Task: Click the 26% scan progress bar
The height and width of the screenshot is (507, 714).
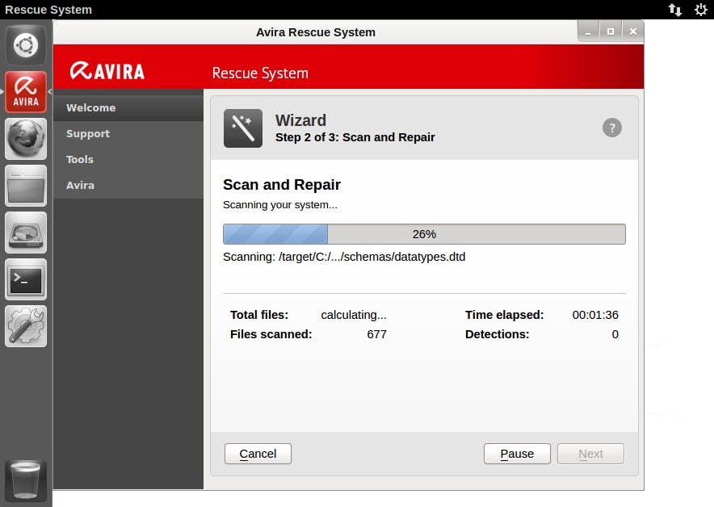Action: pyautogui.click(x=424, y=234)
